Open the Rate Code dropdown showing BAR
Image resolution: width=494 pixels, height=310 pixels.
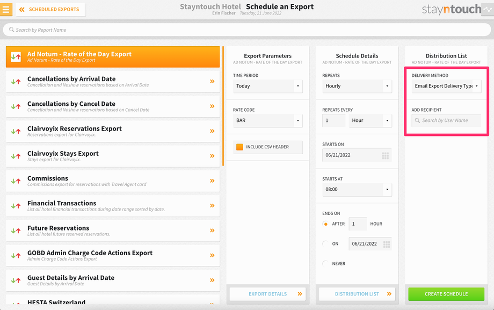click(268, 120)
